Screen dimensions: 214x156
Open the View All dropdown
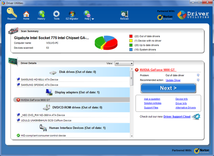point(124,63)
